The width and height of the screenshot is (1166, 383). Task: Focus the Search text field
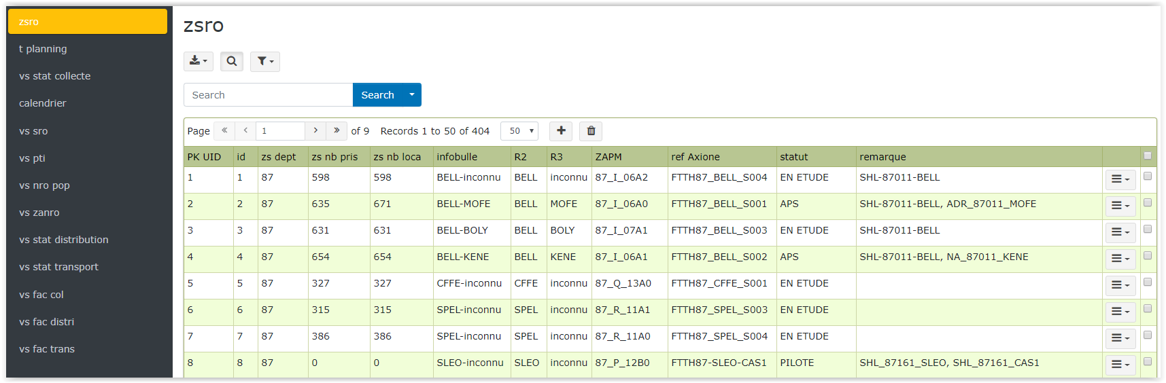pyautogui.click(x=268, y=94)
